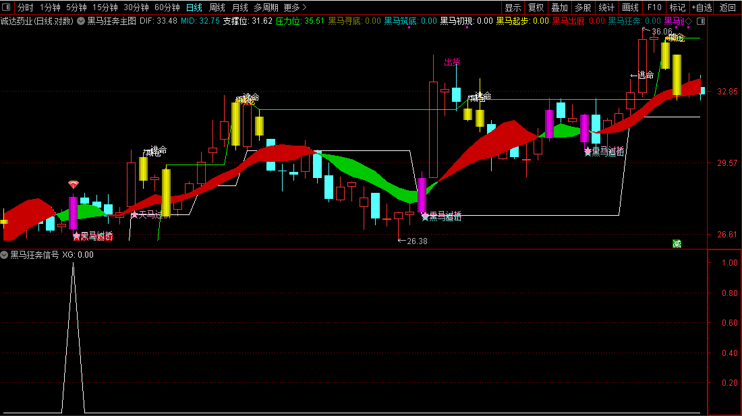Click the 叠加 overlay button

pyautogui.click(x=559, y=7)
